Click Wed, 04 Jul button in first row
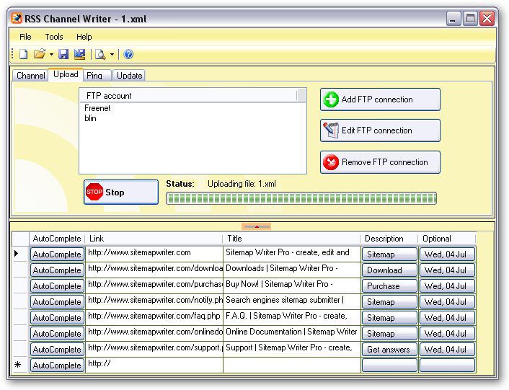The width and height of the screenshot is (509, 390). point(447,254)
